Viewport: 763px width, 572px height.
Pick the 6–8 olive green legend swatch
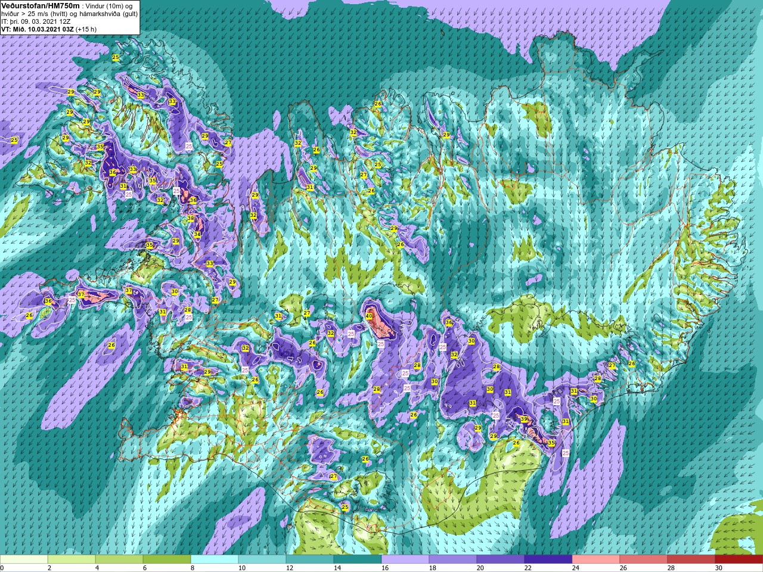(167, 559)
